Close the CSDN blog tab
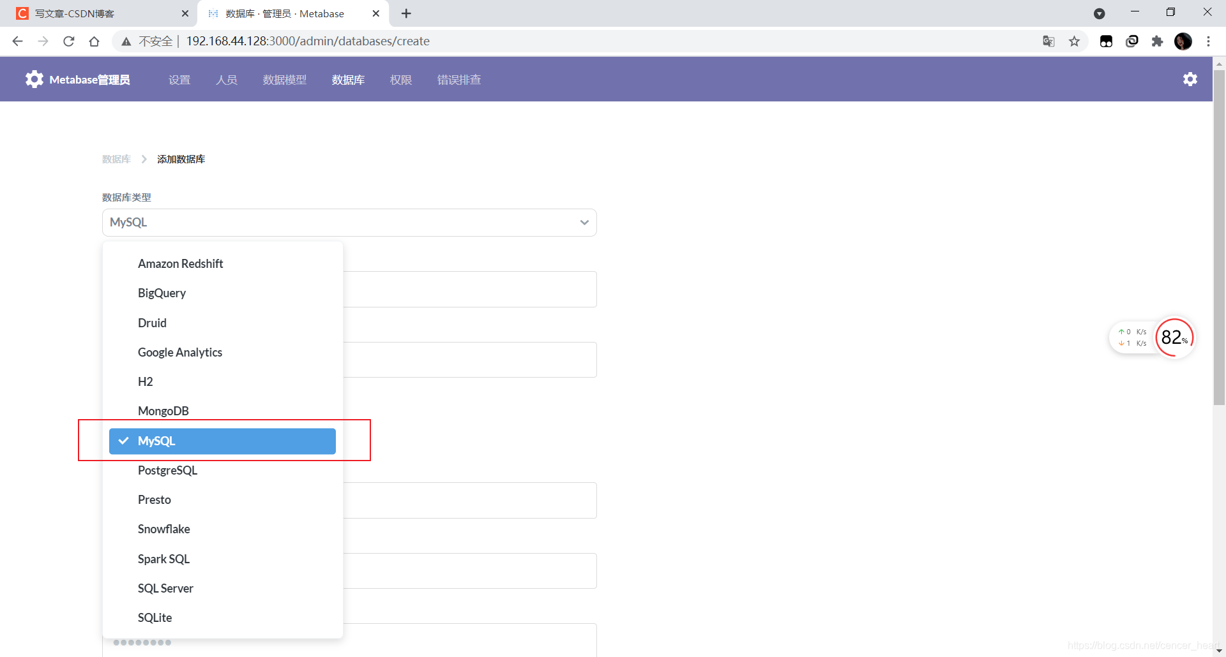This screenshot has height=657, width=1226. [x=185, y=13]
